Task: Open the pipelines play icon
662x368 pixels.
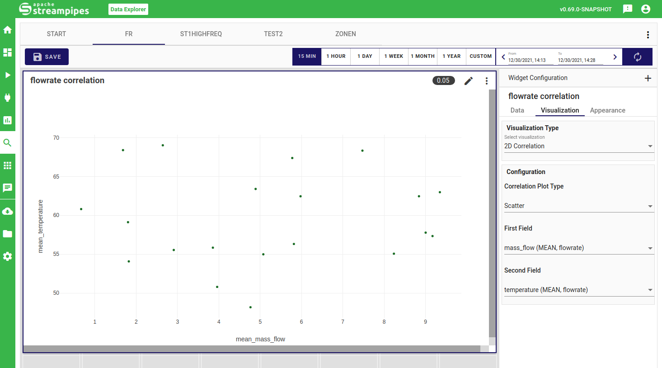Action: click(x=7, y=75)
